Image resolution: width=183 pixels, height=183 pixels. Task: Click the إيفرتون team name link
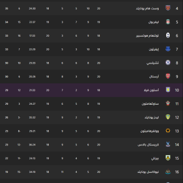[154, 49]
